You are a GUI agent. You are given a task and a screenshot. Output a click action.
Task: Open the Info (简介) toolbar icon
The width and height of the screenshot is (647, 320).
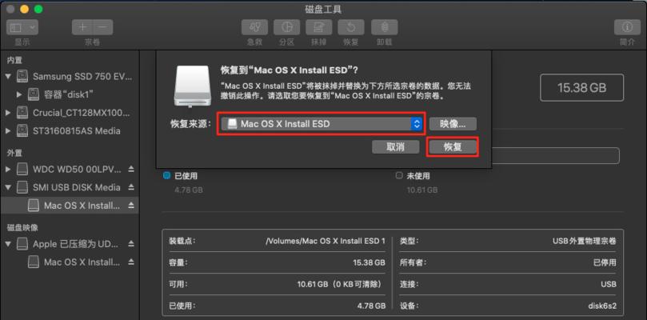click(x=628, y=27)
